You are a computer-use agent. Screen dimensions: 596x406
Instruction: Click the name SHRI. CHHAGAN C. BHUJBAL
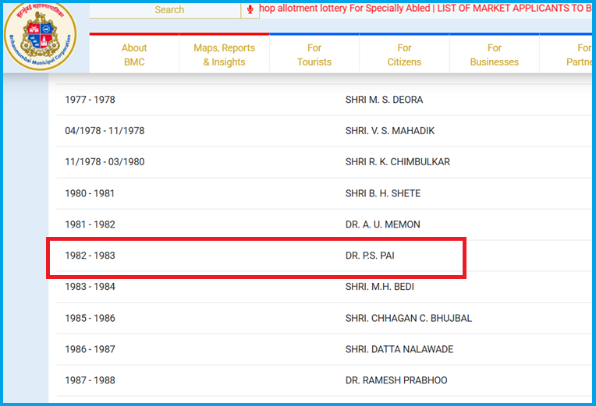click(408, 318)
